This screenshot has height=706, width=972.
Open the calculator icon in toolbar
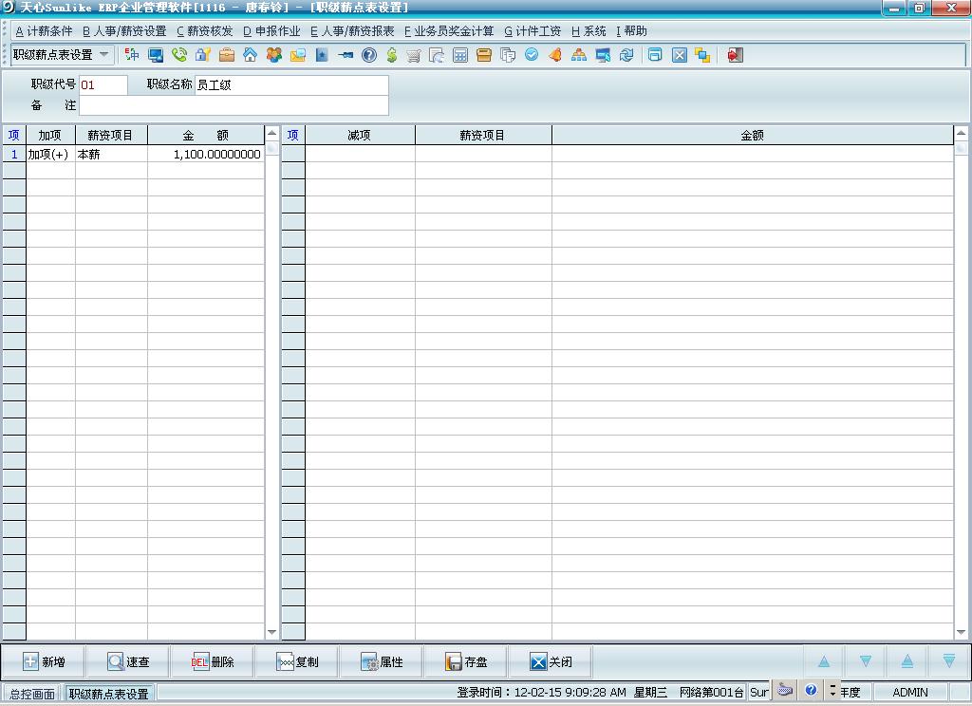coord(460,55)
